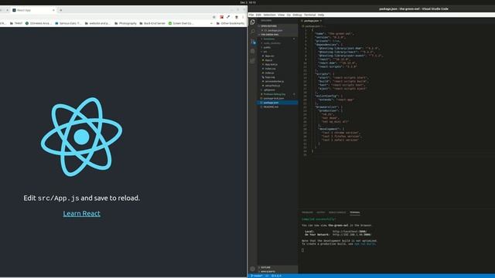The image size is (495, 278).
Task: Open serviceWorker.js in the file explorer
Action: (x=278, y=82)
